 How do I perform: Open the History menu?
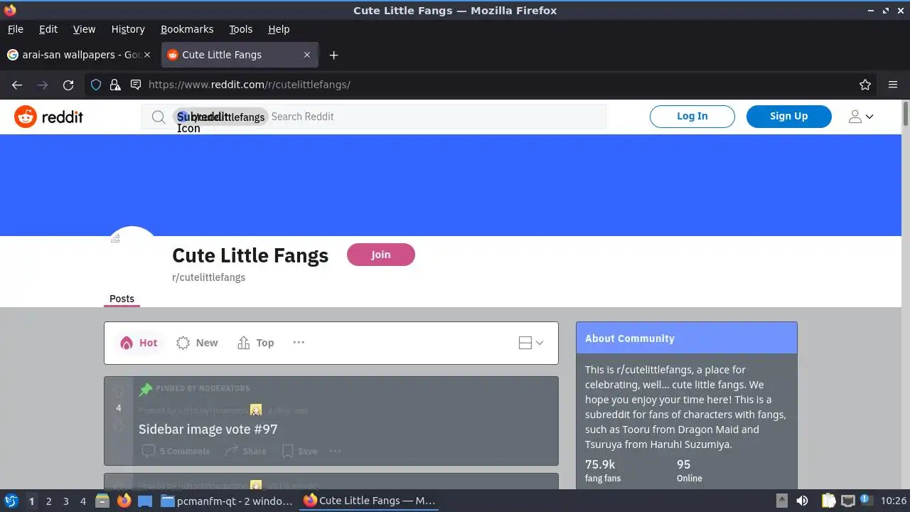pos(128,29)
